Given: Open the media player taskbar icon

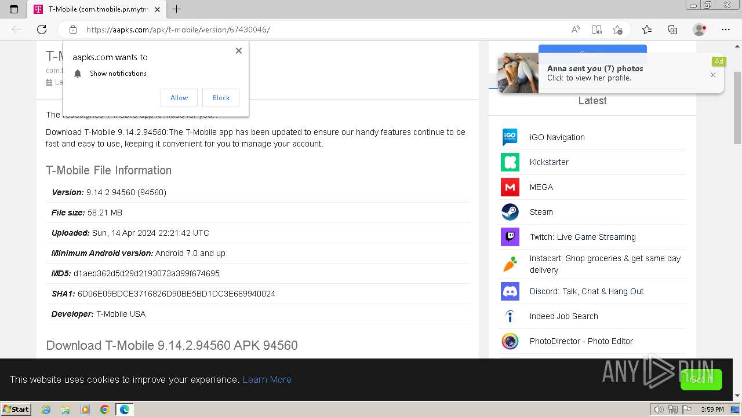Looking at the screenshot, I should tap(85, 409).
